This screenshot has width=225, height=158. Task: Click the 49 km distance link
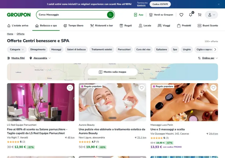coord(71,137)
